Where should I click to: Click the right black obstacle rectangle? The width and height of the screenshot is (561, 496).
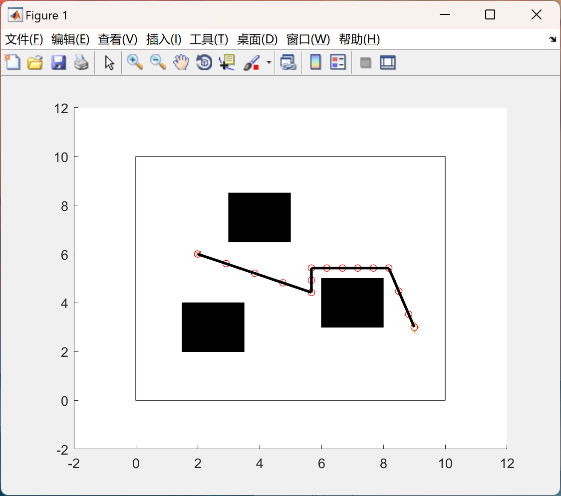pyautogui.click(x=352, y=303)
